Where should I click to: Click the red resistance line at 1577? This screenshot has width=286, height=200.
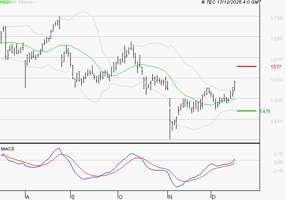[246, 66]
